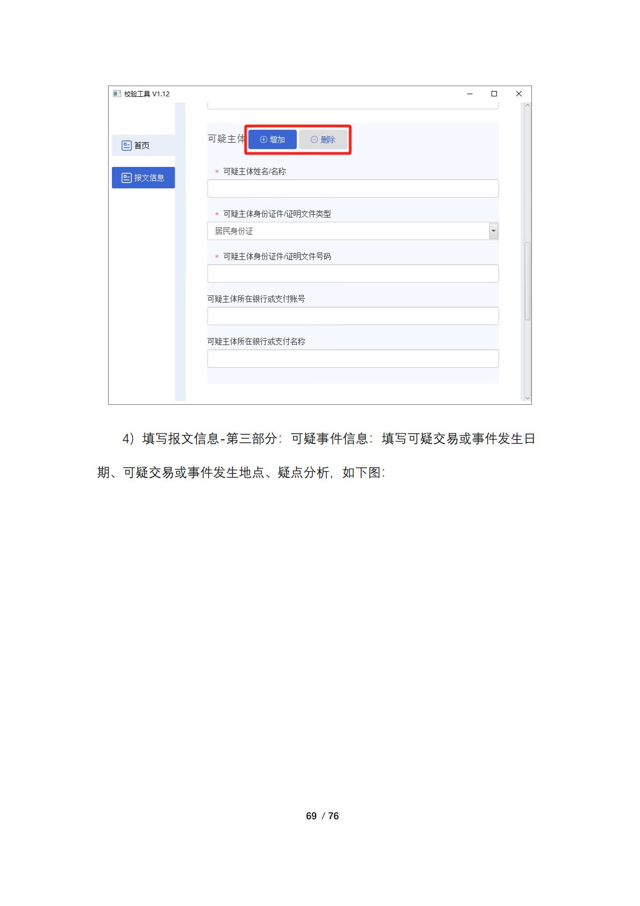Viewport: 640px width, 906px height.
Task: Click the vertical scrollbar thumb
Action: (527, 281)
